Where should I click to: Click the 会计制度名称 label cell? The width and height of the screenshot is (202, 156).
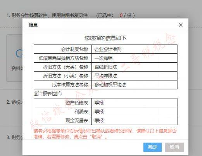click(62, 49)
